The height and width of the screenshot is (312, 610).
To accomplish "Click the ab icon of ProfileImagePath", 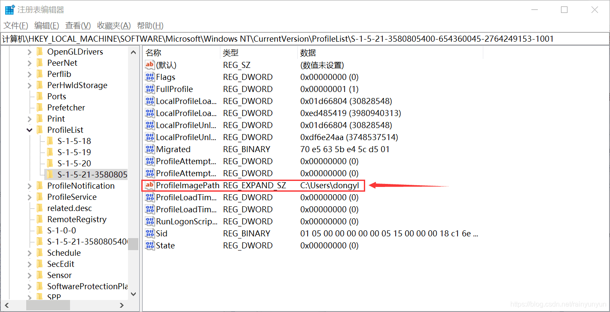I will 149,185.
